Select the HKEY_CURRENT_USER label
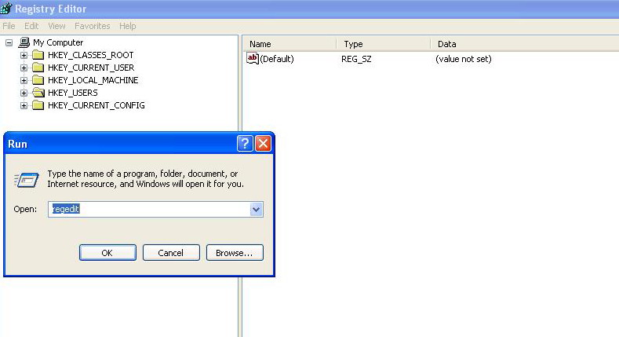Viewport: 619px width, 337px height. click(91, 68)
